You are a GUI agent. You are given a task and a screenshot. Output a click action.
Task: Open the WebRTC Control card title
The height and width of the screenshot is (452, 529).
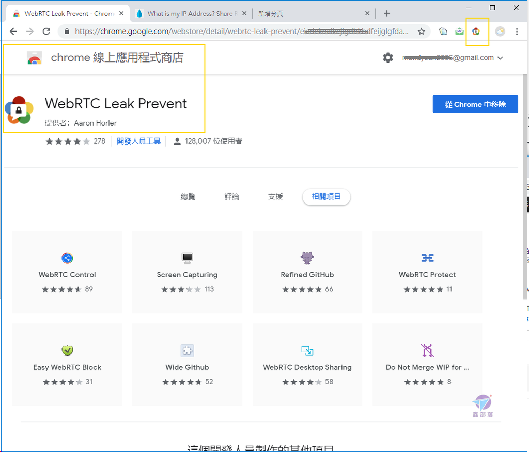click(67, 275)
